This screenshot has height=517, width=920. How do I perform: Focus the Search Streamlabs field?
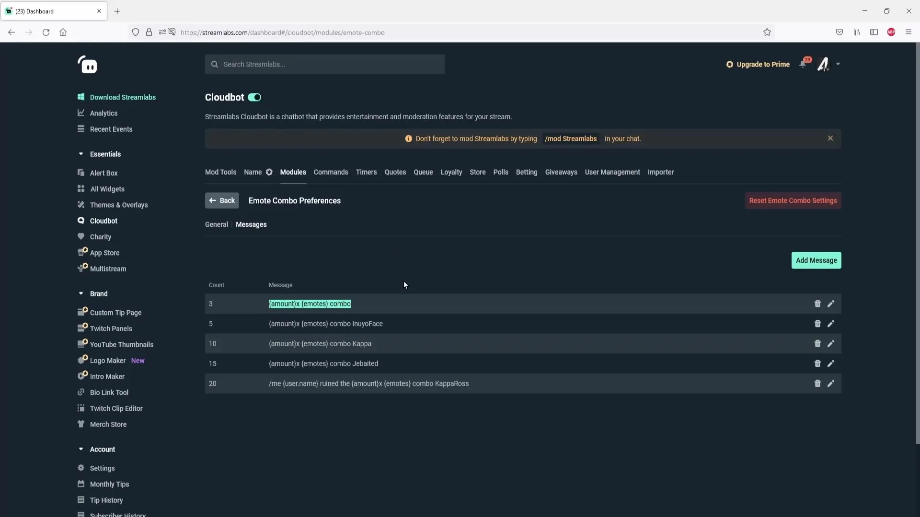325,64
